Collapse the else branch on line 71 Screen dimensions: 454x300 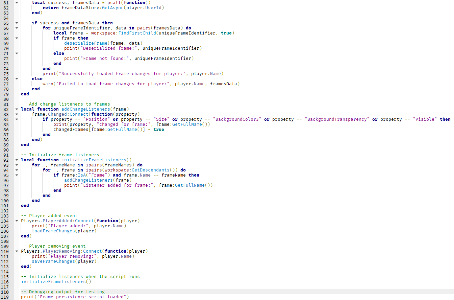tap(17, 53)
